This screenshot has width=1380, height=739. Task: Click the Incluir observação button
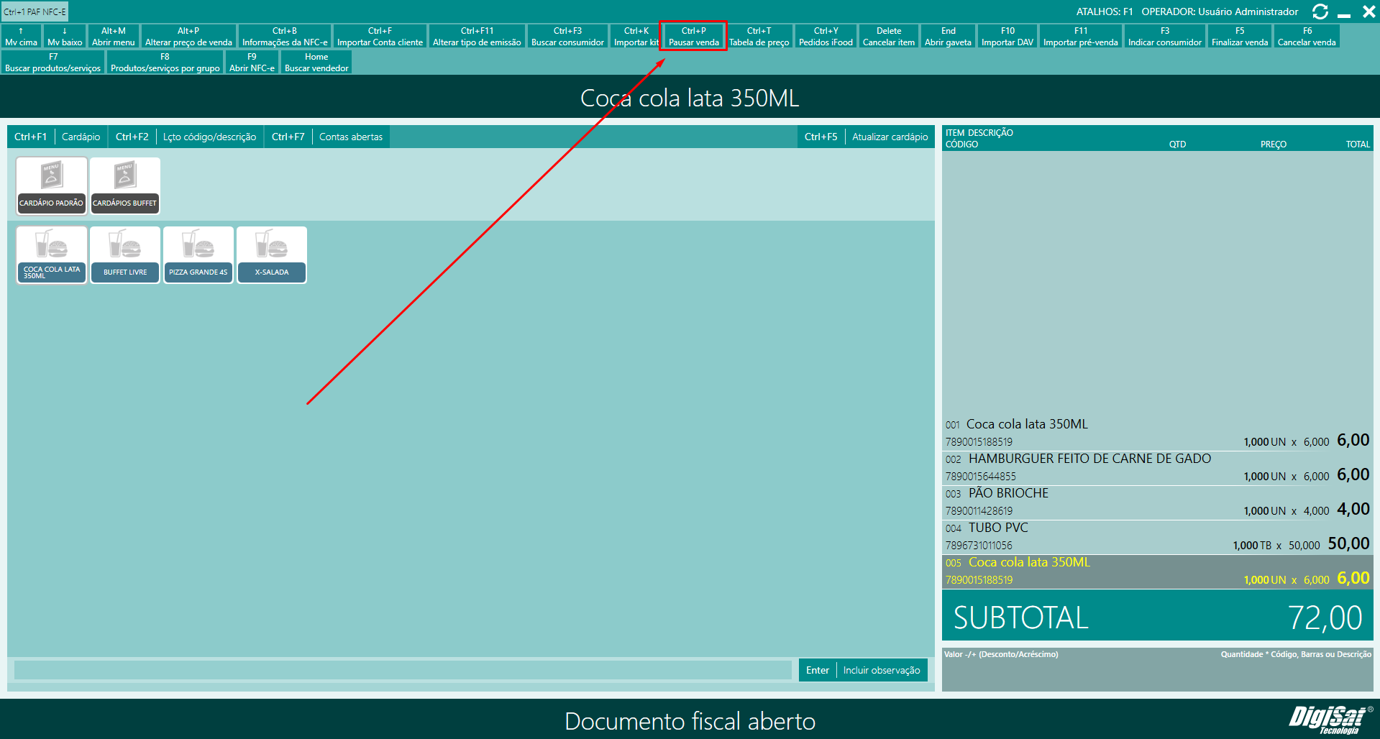881,670
